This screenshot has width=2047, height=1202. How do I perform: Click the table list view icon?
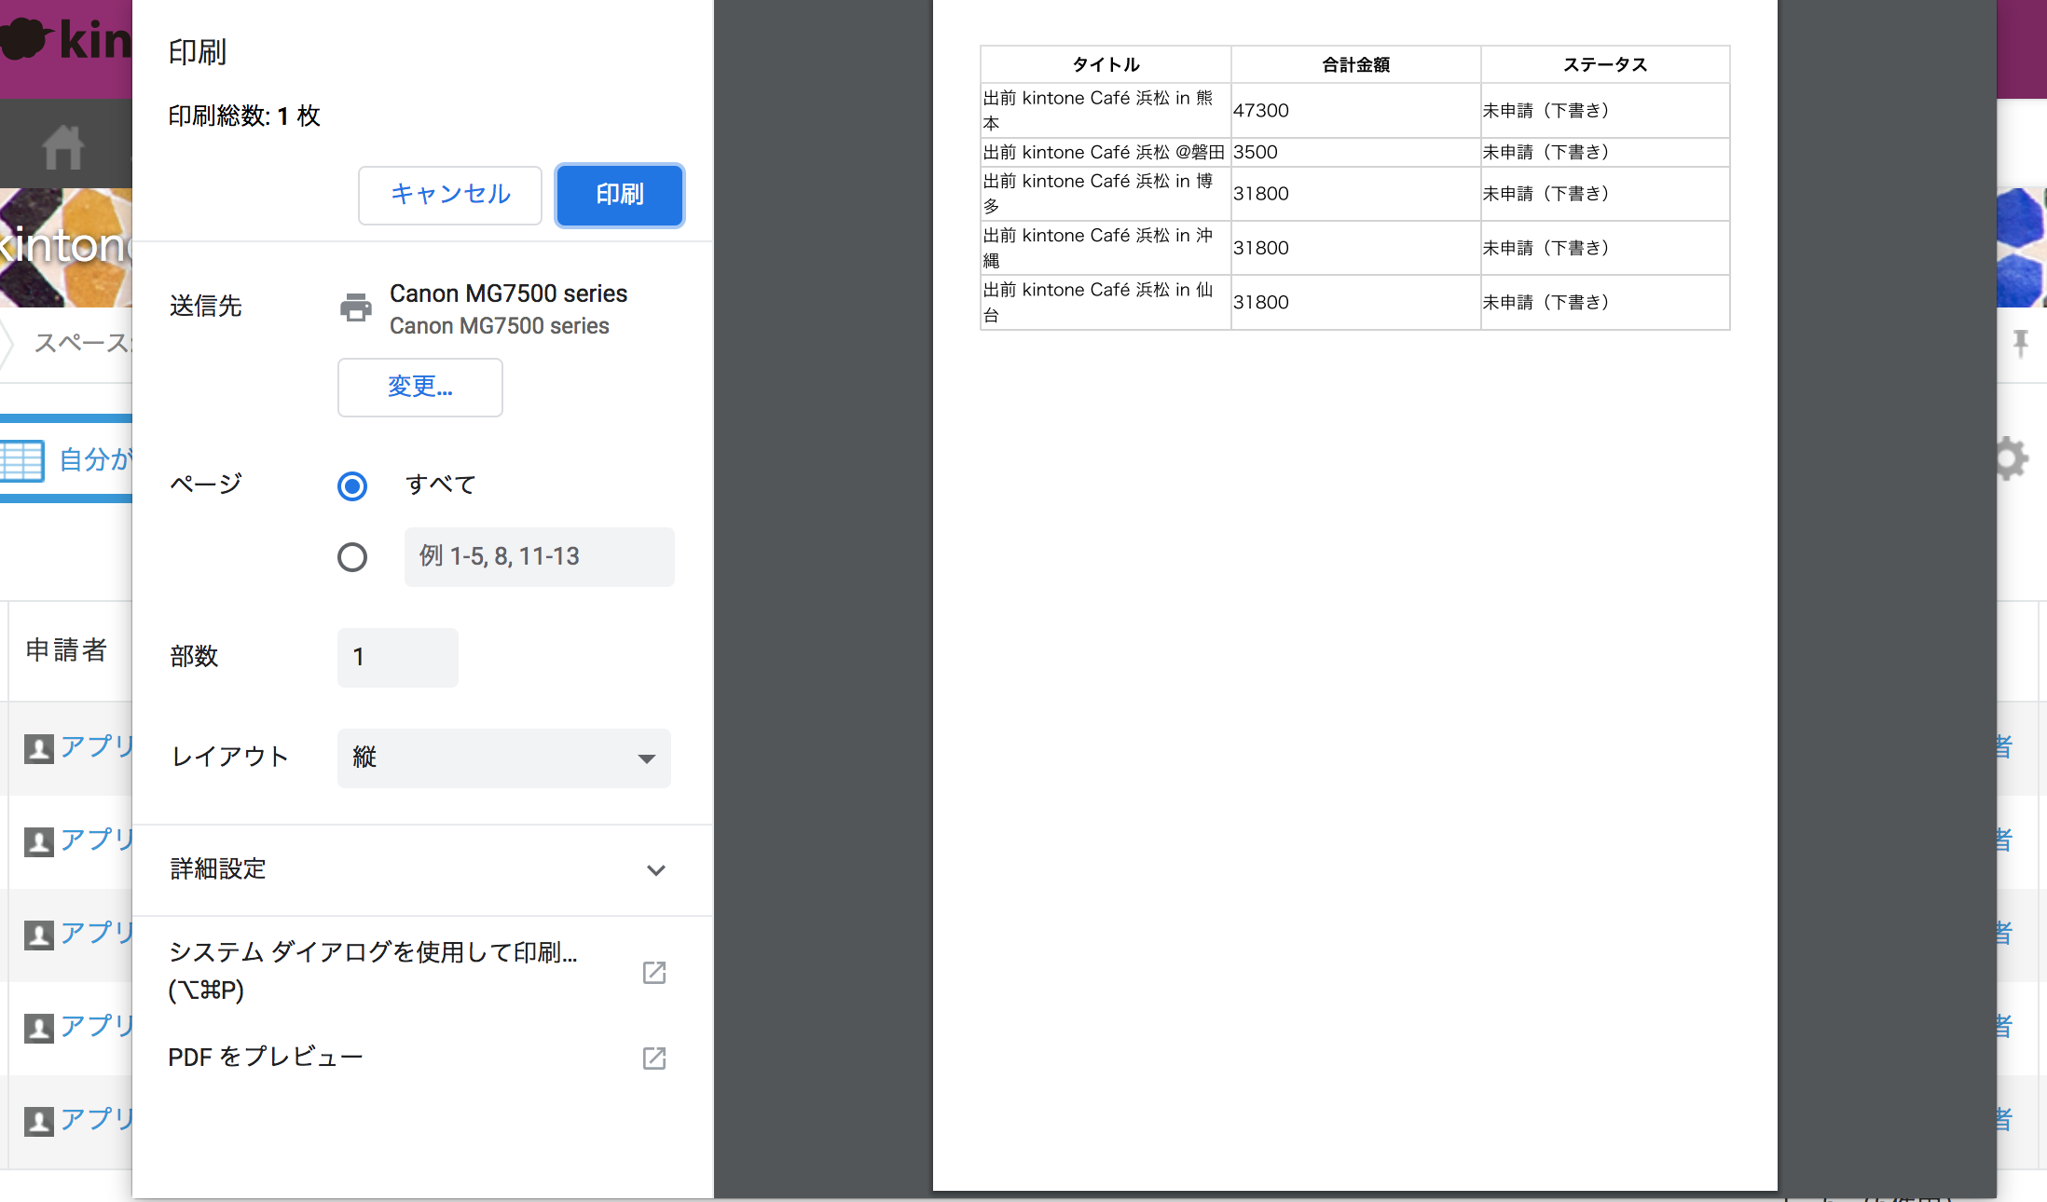click(x=22, y=460)
